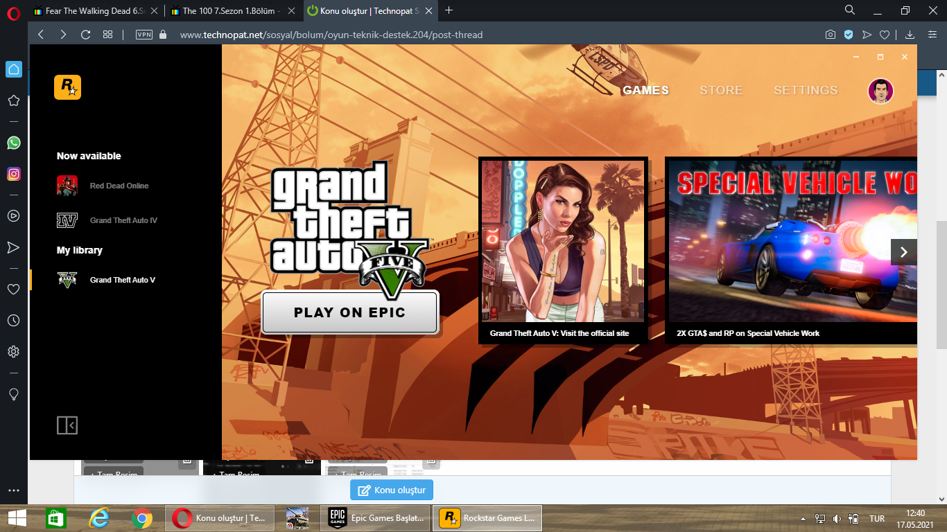
Task: Open My Flow in Opera sidebar
Action: click(13, 247)
